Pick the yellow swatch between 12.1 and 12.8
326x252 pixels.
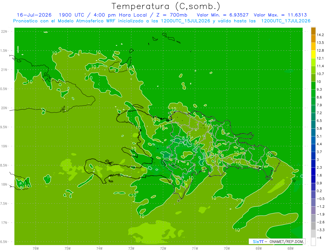click(x=313, y=54)
